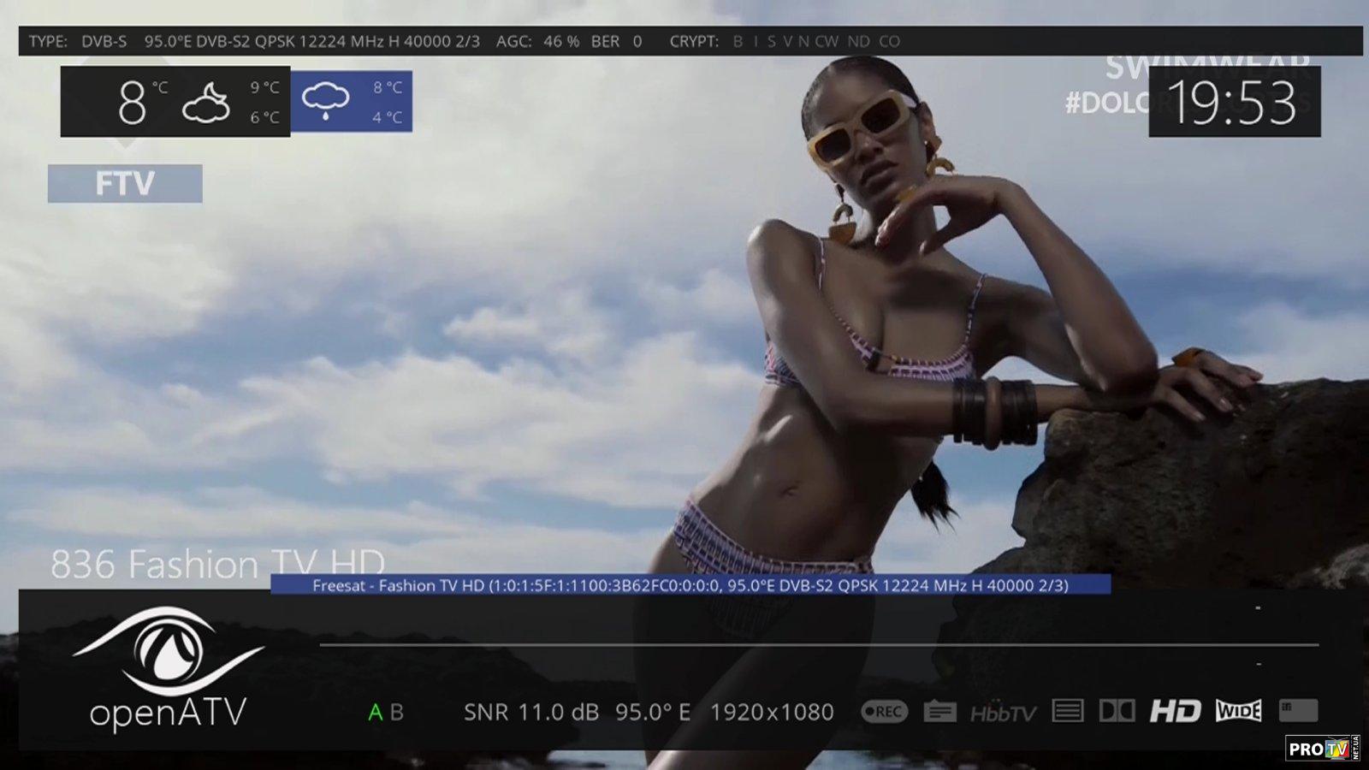Click the event progress bar line
Image resolution: width=1369 pixels, height=770 pixels.
coord(818,644)
